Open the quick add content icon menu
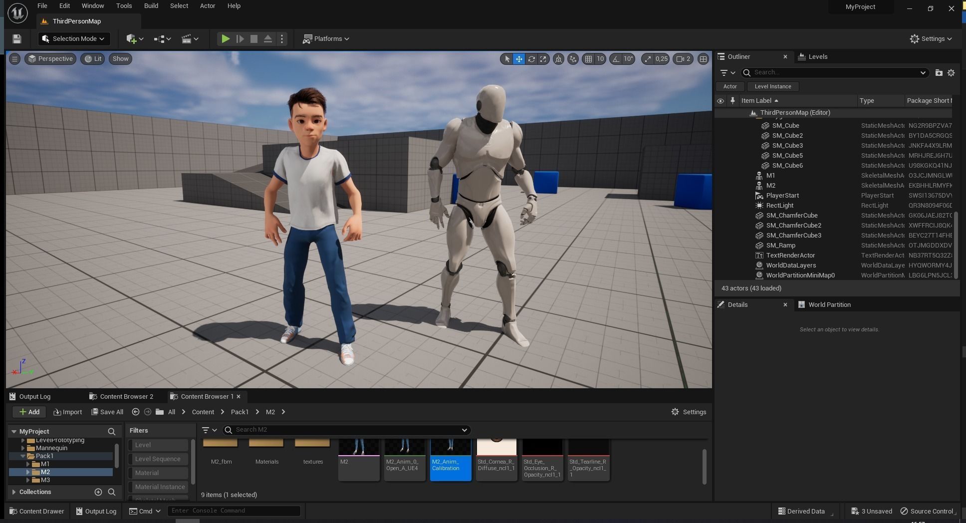Screen dimensions: 966x523 [135, 39]
